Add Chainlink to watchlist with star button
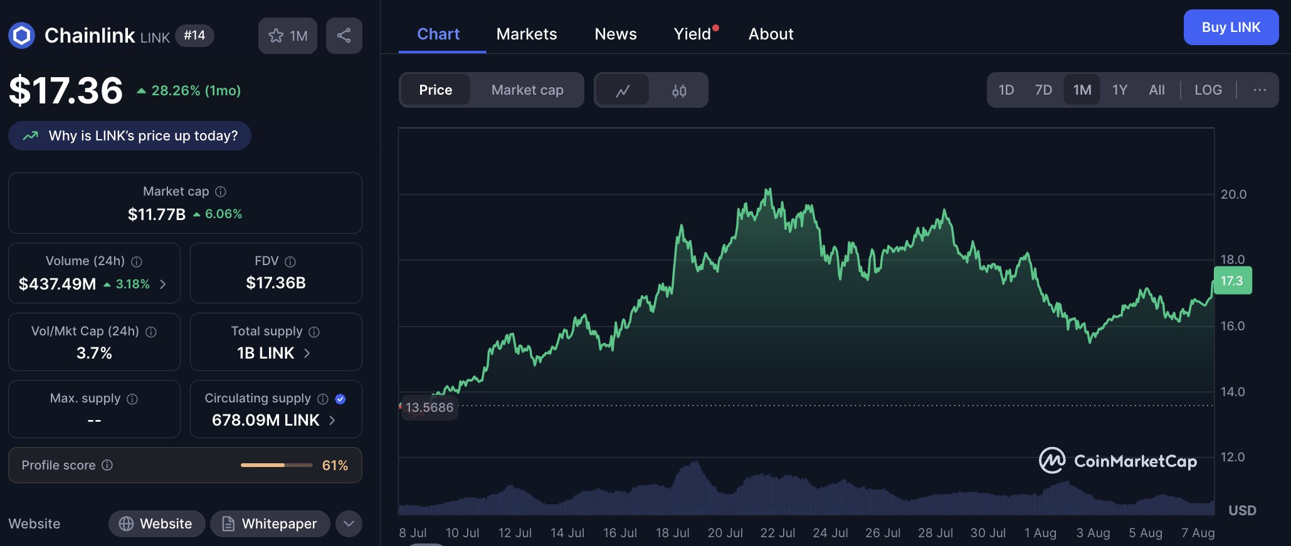 coord(288,36)
